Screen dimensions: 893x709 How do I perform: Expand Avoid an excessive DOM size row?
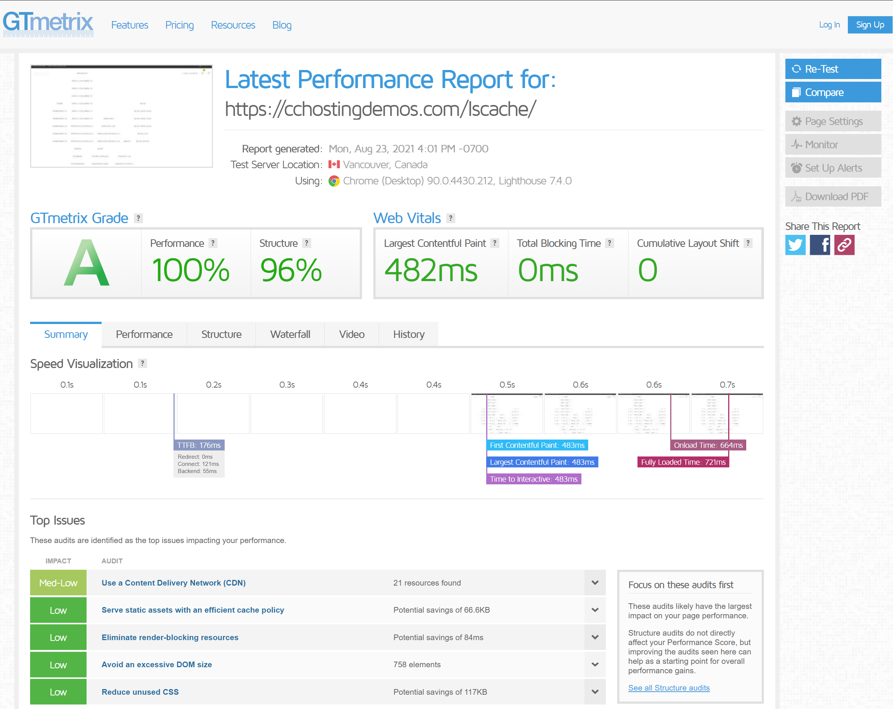click(595, 664)
